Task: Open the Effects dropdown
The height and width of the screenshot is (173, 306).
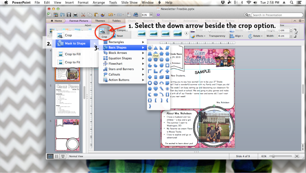Action: coord(198,36)
